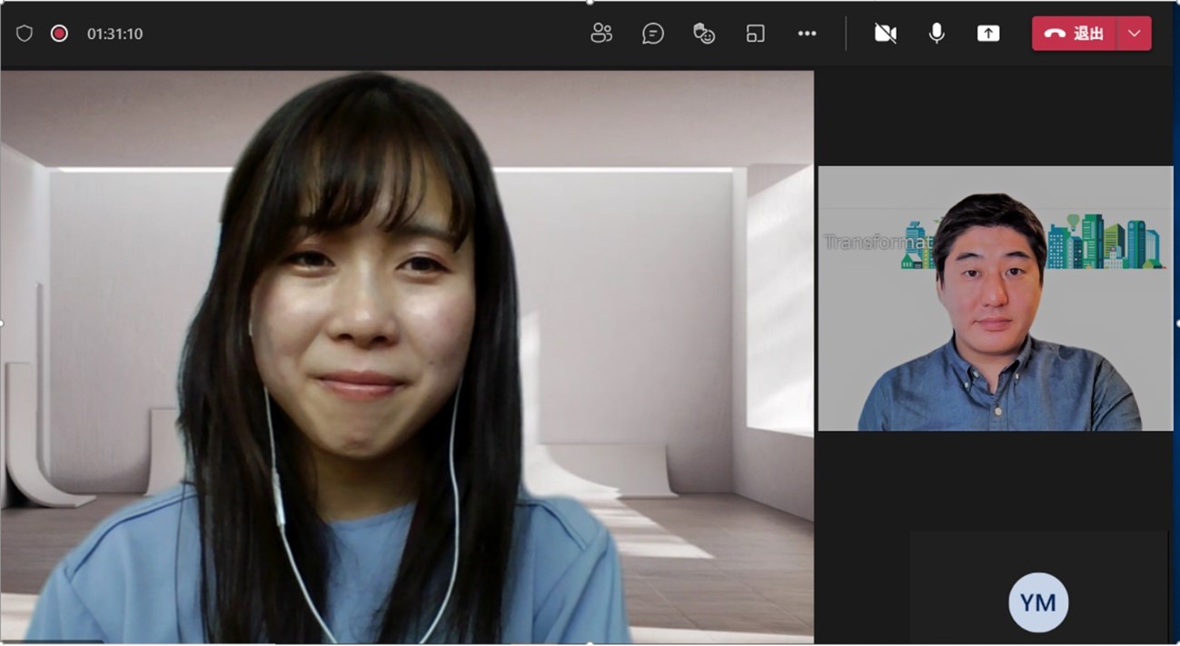Click the right-edge middle resize handle

pos(1177,323)
